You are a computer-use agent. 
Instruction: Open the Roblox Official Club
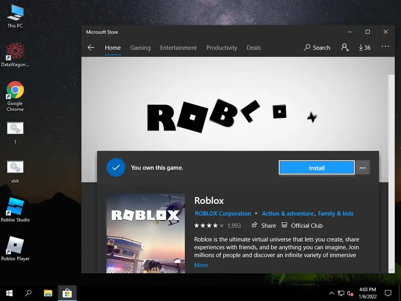click(x=302, y=225)
